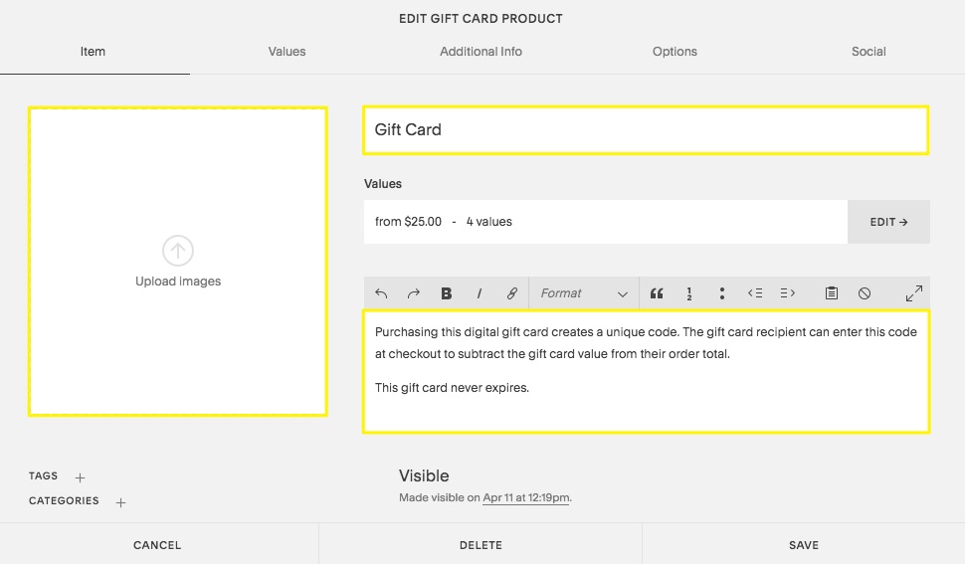Decrease indent of the text
965x564 pixels.
(755, 293)
